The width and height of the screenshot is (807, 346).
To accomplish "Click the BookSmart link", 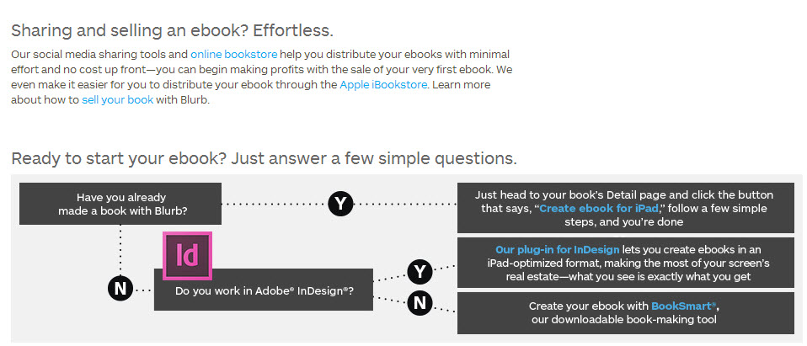I will [x=685, y=306].
